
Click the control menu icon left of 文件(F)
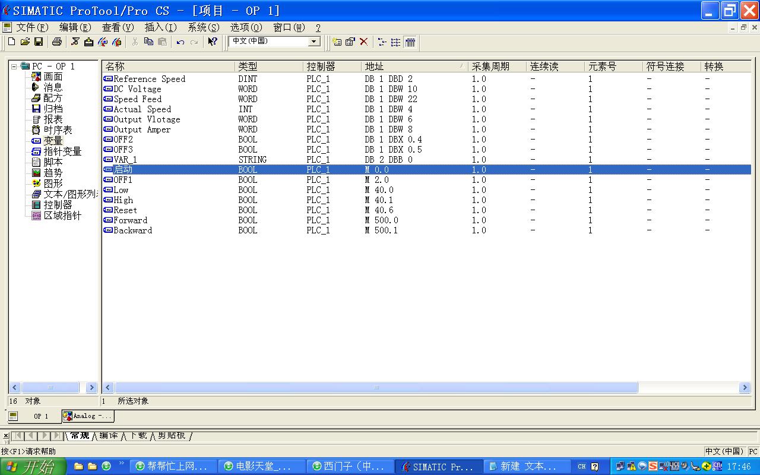[7, 27]
